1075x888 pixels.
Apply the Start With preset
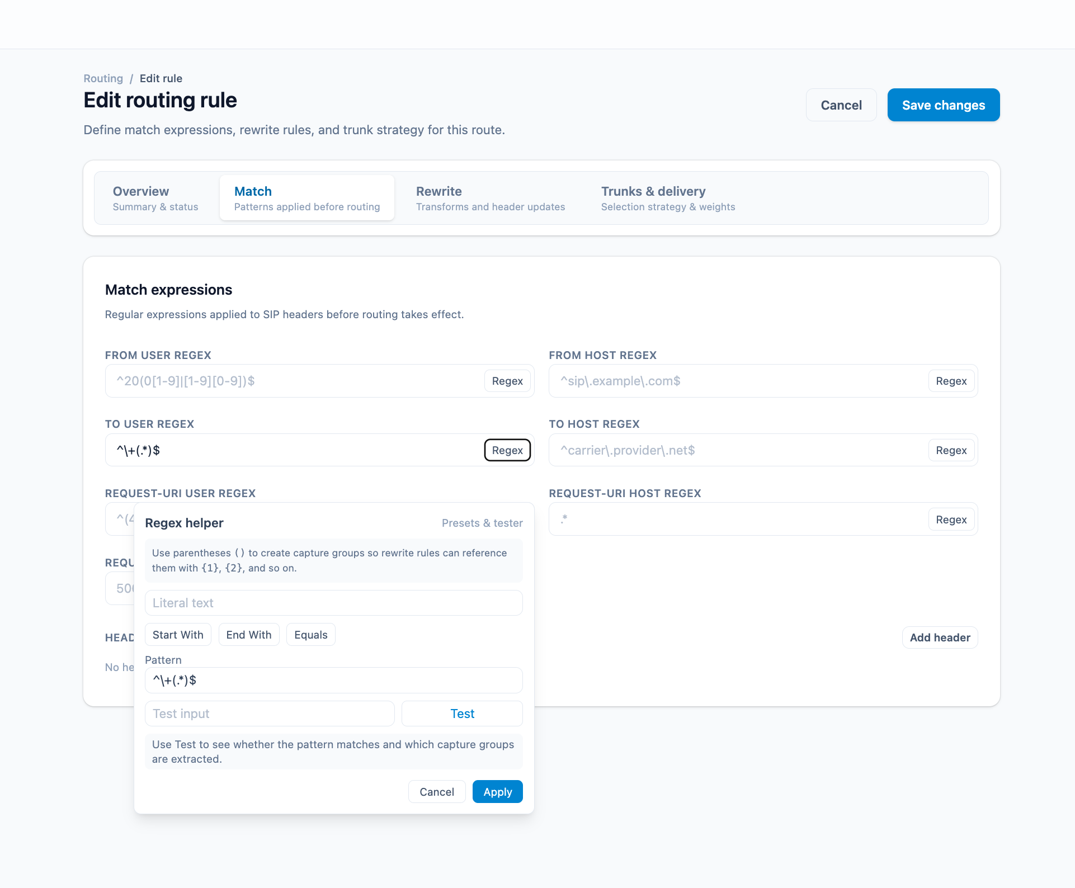[x=178, y=635]
